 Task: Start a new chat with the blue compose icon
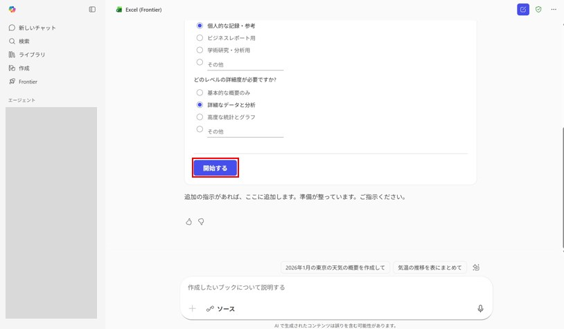click(523, 9)
